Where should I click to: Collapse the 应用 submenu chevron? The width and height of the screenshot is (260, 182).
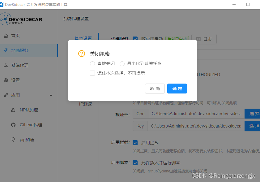pyautogui.click(x=51, y=95)
